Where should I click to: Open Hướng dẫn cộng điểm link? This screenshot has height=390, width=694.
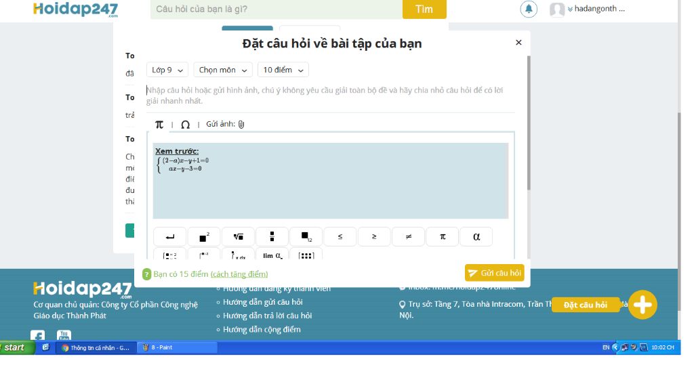click(262, 330)
